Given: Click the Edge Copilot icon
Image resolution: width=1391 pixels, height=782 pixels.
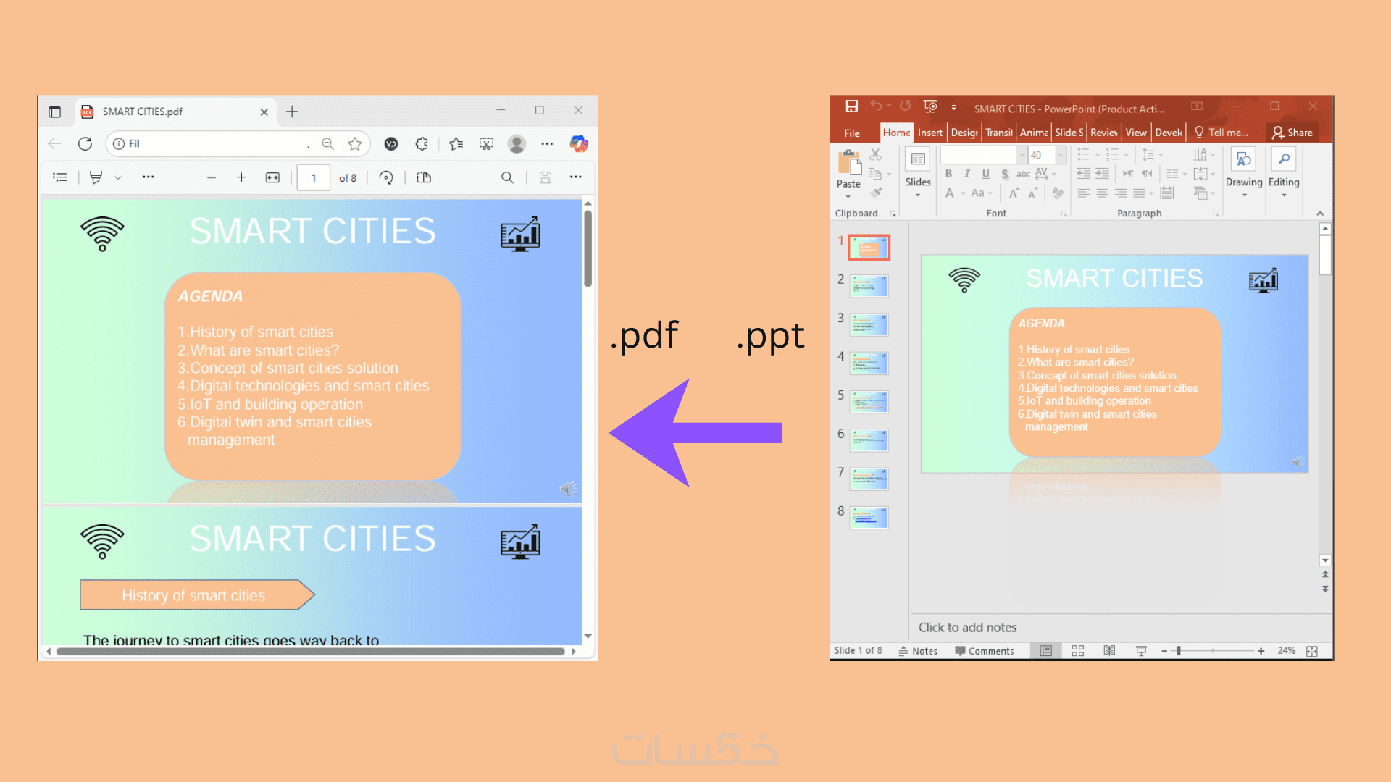Looking at the screenshot, I should click(x=578, y=143).
